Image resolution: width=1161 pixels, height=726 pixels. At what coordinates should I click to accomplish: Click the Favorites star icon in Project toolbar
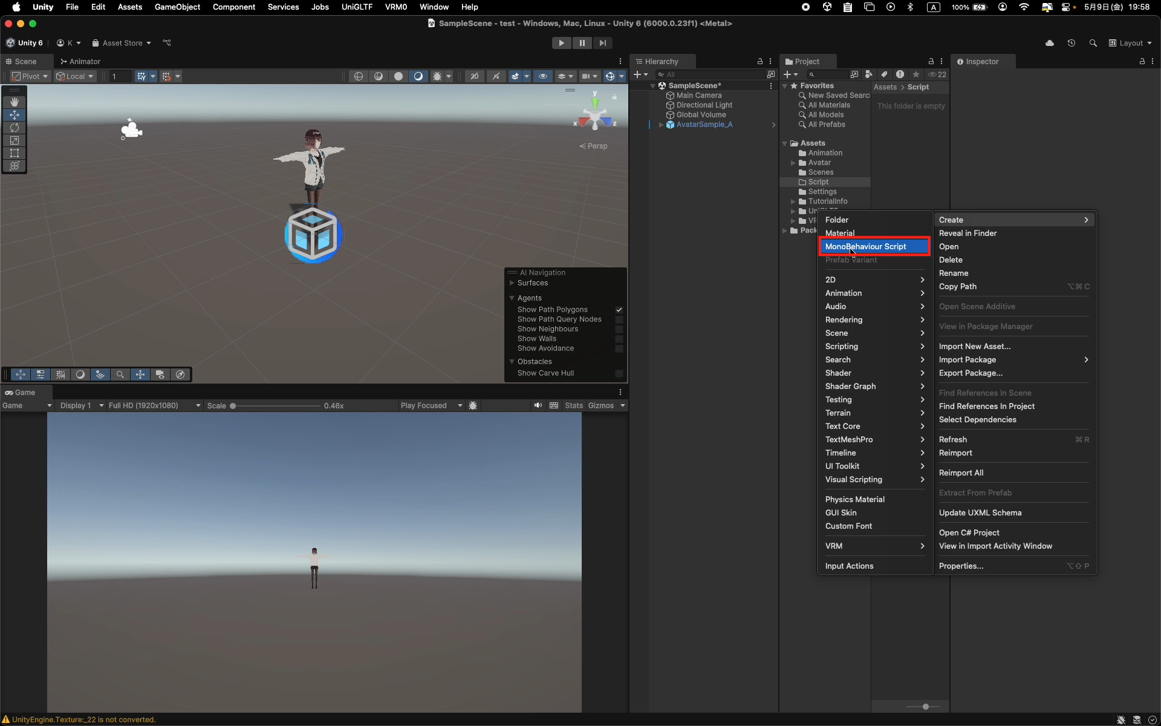coord(916,74)
